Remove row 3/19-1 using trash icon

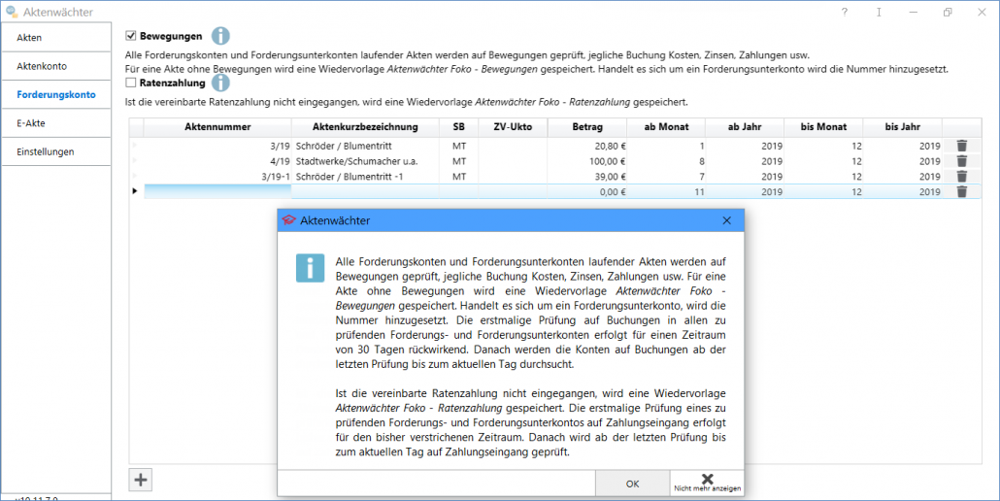(961, 177)
